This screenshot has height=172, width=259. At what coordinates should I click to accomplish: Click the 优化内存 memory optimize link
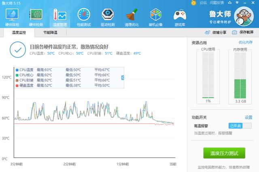pos(246,42)
